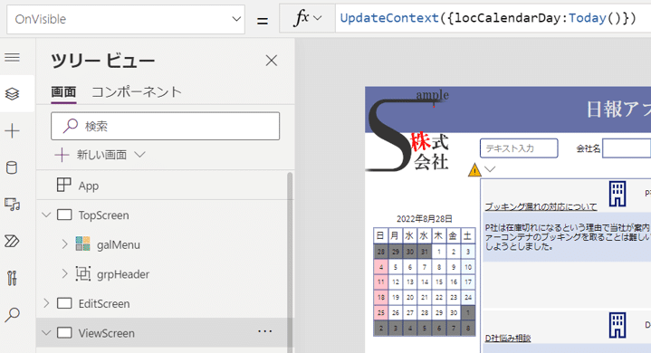651x353 pixels.
Task: Close the Tree view panel
Action: click(272, 61)
